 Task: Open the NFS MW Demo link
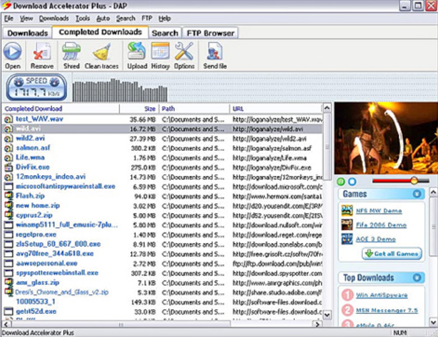[379, 211]
